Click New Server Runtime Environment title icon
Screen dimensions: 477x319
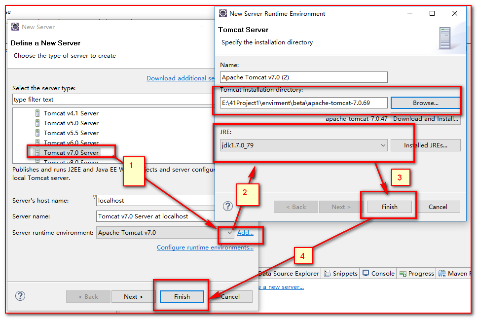tap(223, 13)
